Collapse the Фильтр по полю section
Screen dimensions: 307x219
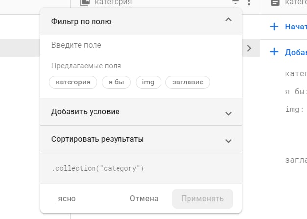[x=227, y=20]
